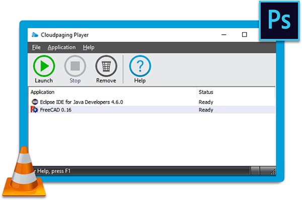Click the blue Help question mark icon

[x=140, y=66]
